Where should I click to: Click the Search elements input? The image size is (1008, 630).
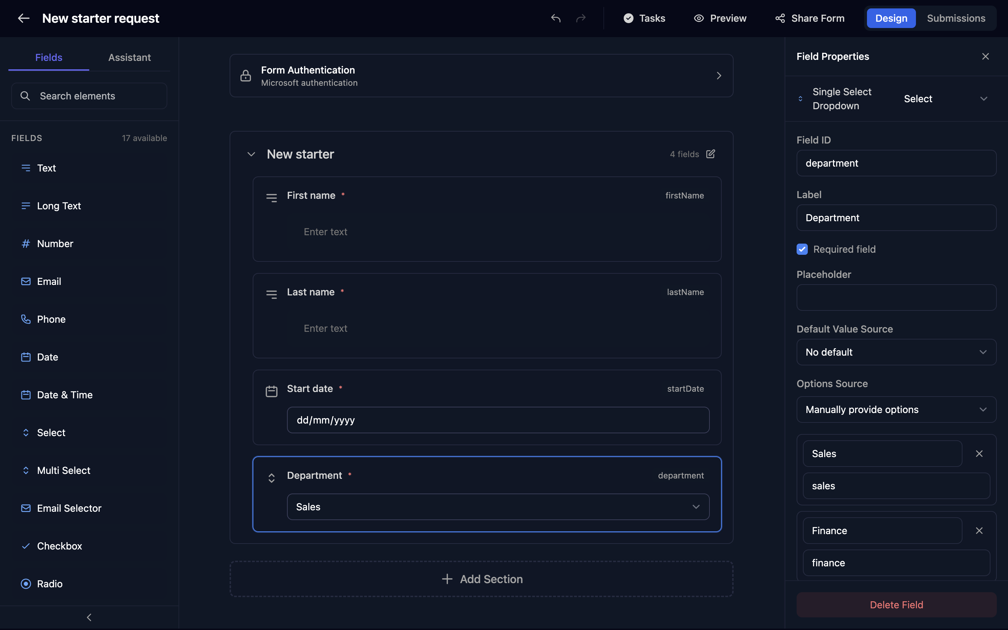[x=89, y=96]
